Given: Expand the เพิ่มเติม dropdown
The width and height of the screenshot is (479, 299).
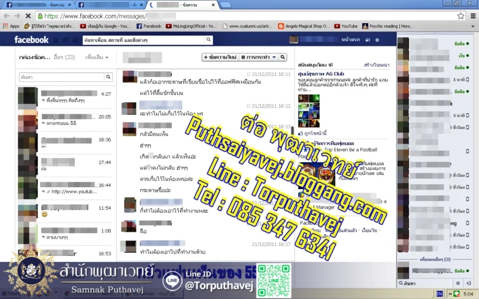Looking at the screenshot, I should click(97, 57).
